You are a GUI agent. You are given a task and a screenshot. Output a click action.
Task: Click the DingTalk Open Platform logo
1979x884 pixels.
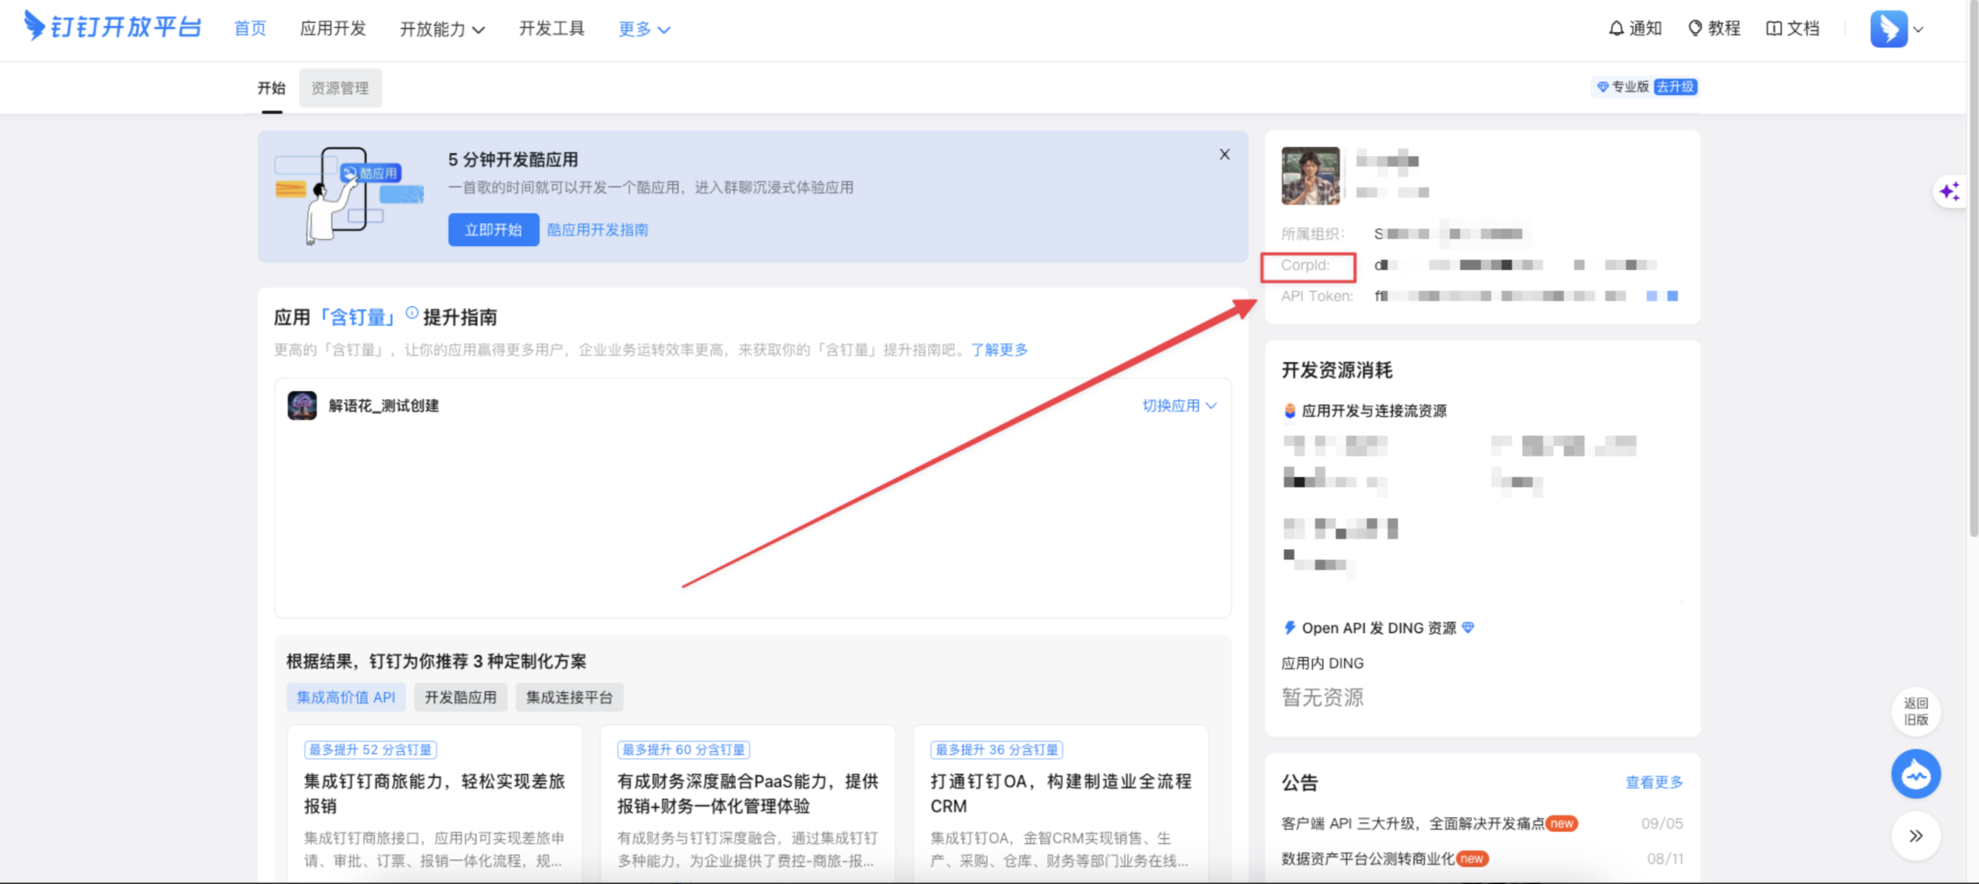[x=112, y=28]
